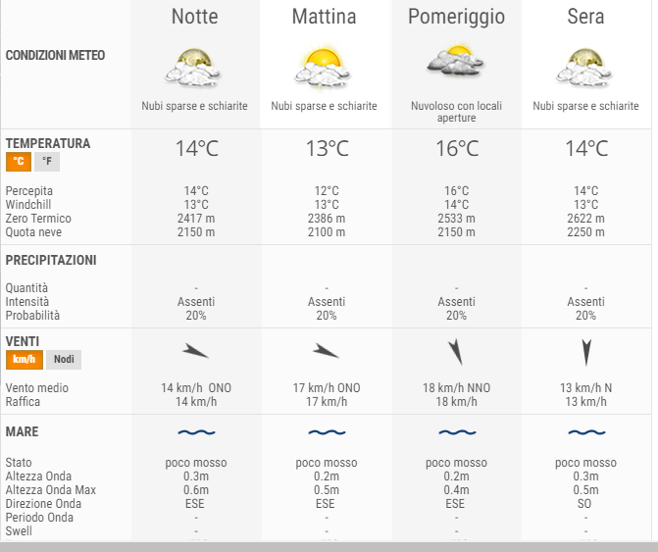Select the Pomeriggio column header

point(456,18)
